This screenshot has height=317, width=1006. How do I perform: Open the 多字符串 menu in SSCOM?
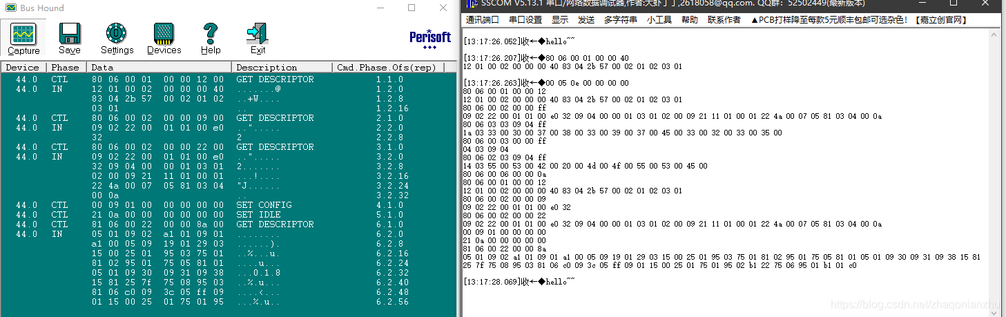(x=621, y=20)
